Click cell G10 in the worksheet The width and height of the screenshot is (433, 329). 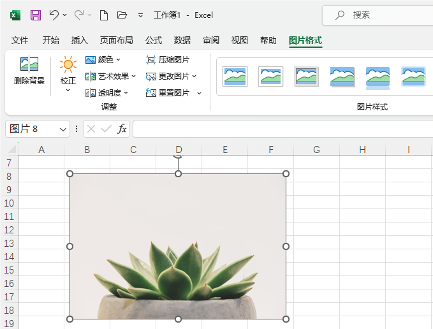tap(316, 203)
